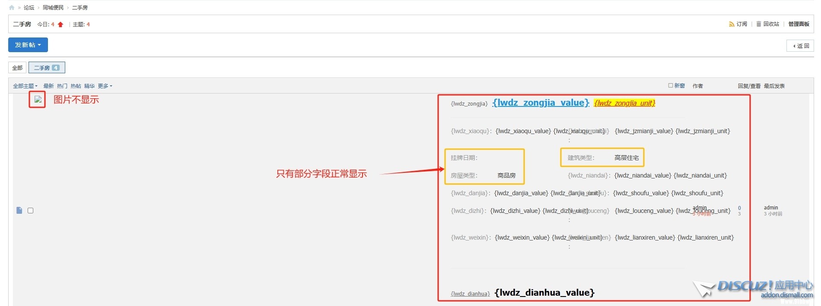Viewport: 821px width, 306px height.
Task: Click the thread document icon beside checkbox
Action: click(x=19, y=210)
